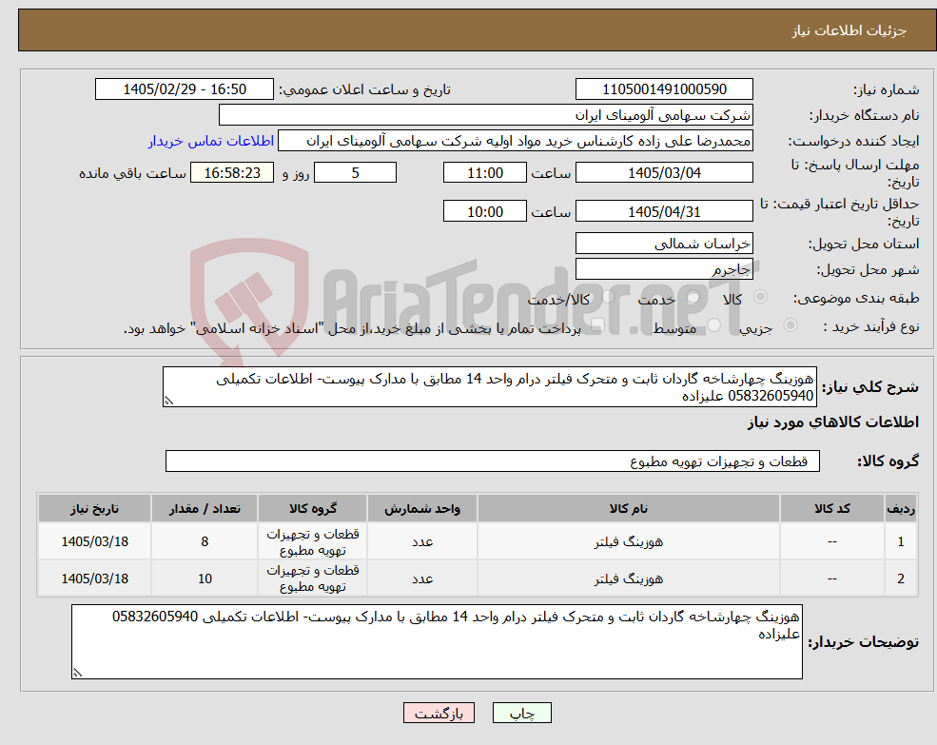Screen dimensions: 937x745
Task: Click the بازگشت (back) button
Action: tap(439, 713)
